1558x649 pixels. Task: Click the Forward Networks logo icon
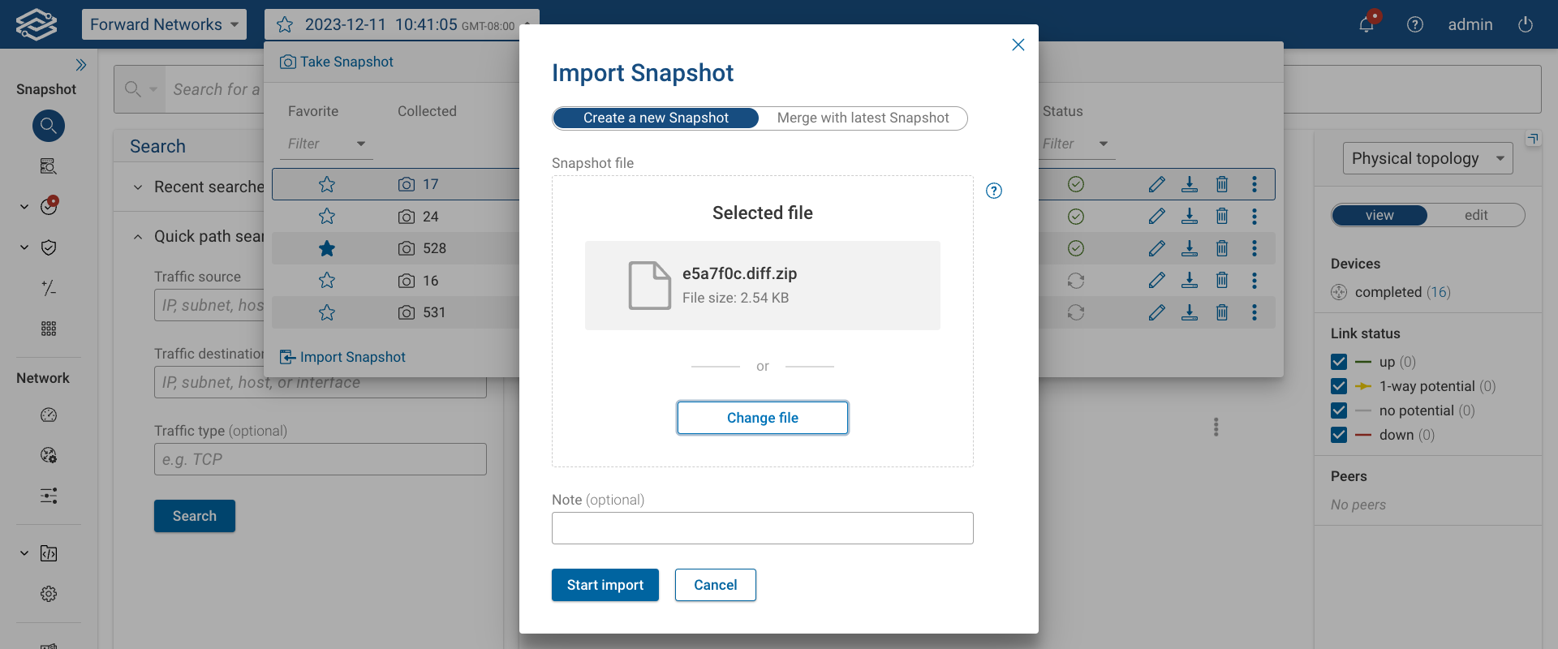37,24
